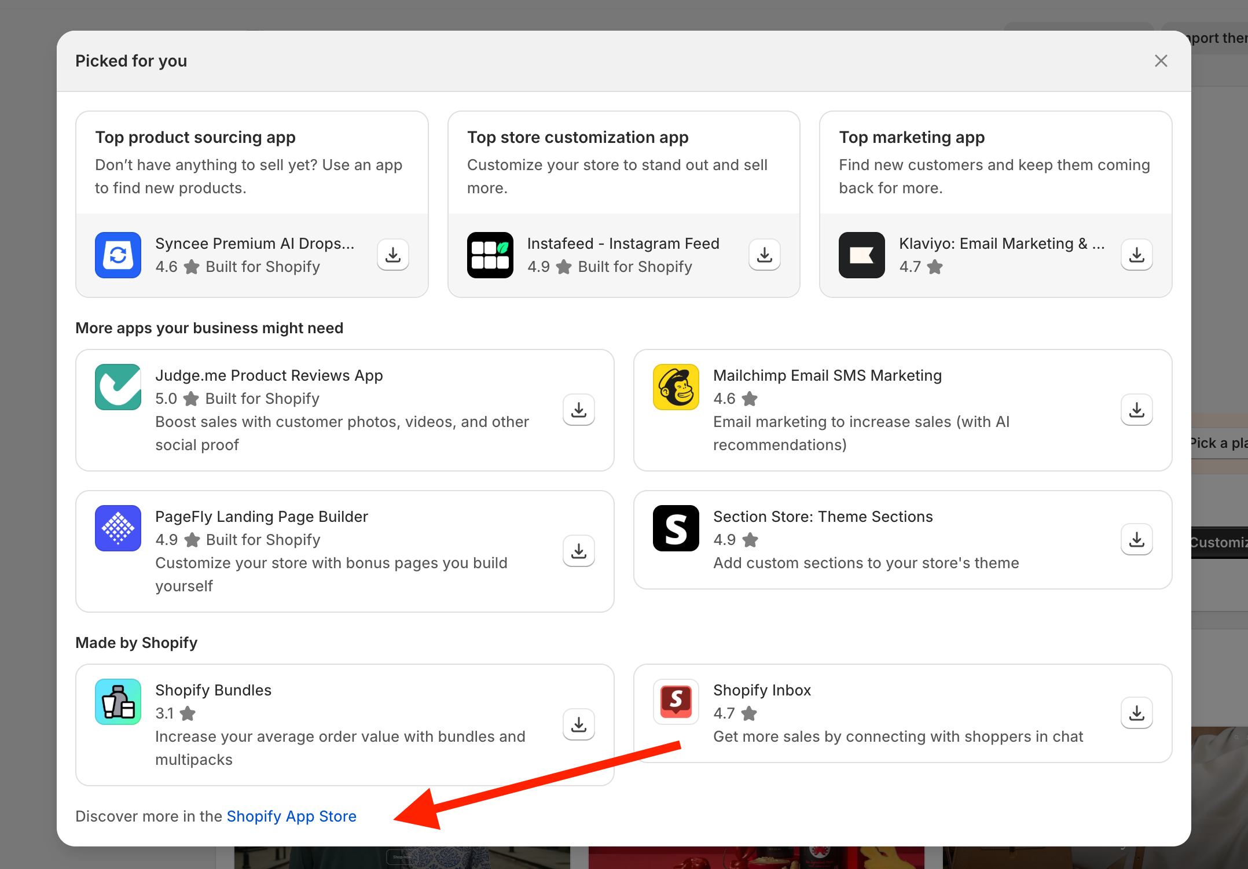
Task: Install Klaviyo Email Marketing app
Action: tap(1136, 255)
